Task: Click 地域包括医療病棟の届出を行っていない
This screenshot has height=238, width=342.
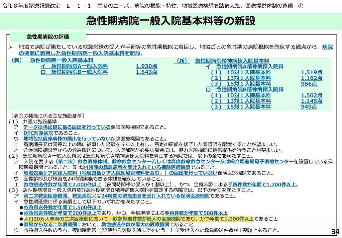Action: 67,139
